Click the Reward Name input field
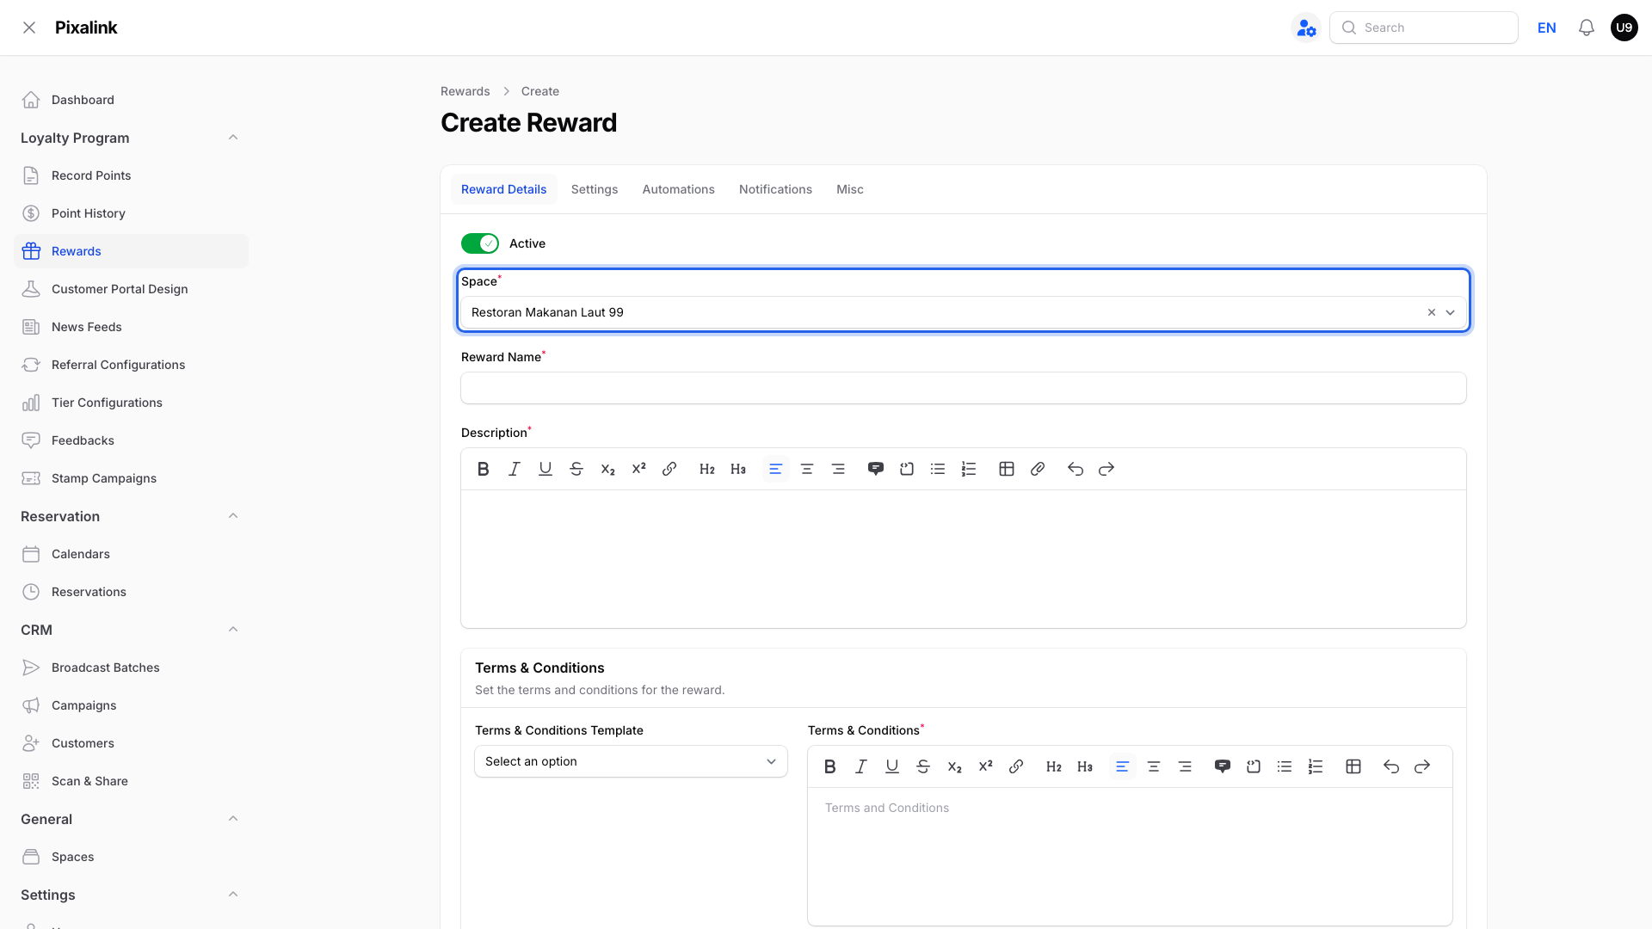The width and height of the screenshot is (1652, 929). (x=964, y=388)
